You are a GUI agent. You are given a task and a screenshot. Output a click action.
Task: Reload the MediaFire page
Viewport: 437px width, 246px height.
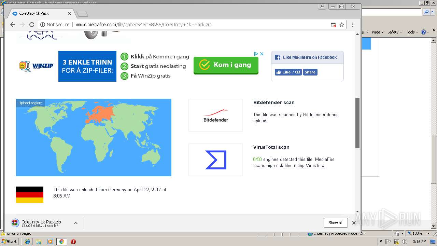coord(32,25)
